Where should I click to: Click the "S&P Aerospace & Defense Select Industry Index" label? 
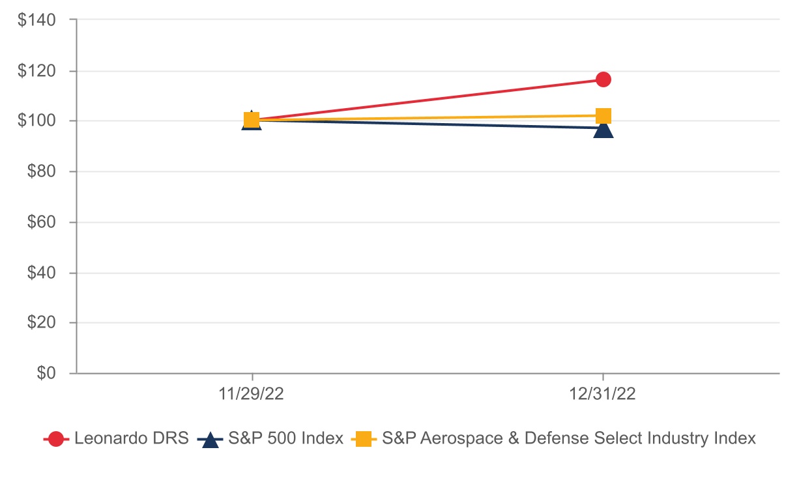[x=569, y=438]
